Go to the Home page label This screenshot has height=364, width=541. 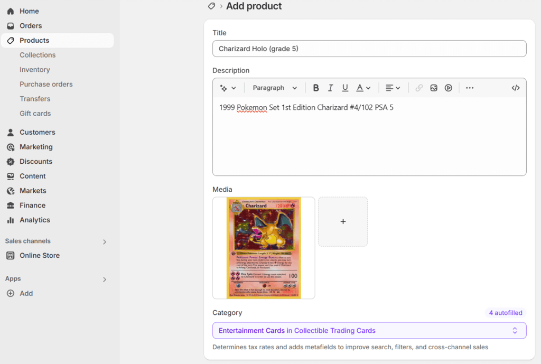30,12
